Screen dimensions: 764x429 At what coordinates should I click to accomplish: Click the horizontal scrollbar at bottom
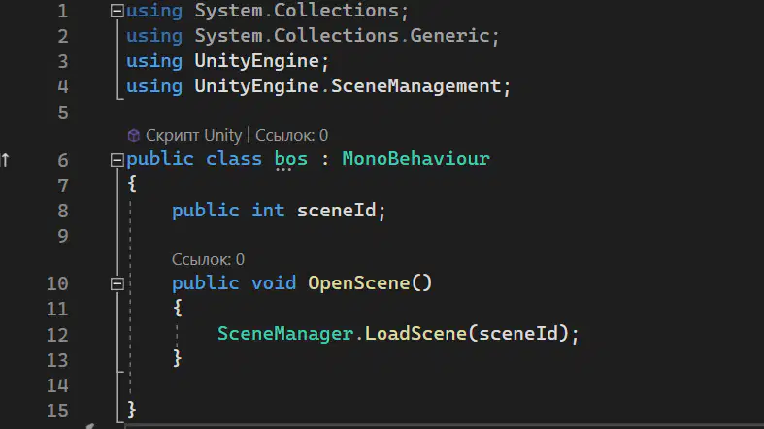(444, 426)
